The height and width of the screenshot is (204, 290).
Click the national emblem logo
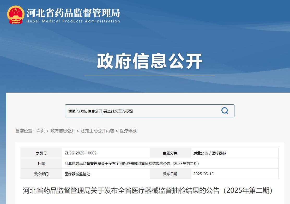(16, 15)
